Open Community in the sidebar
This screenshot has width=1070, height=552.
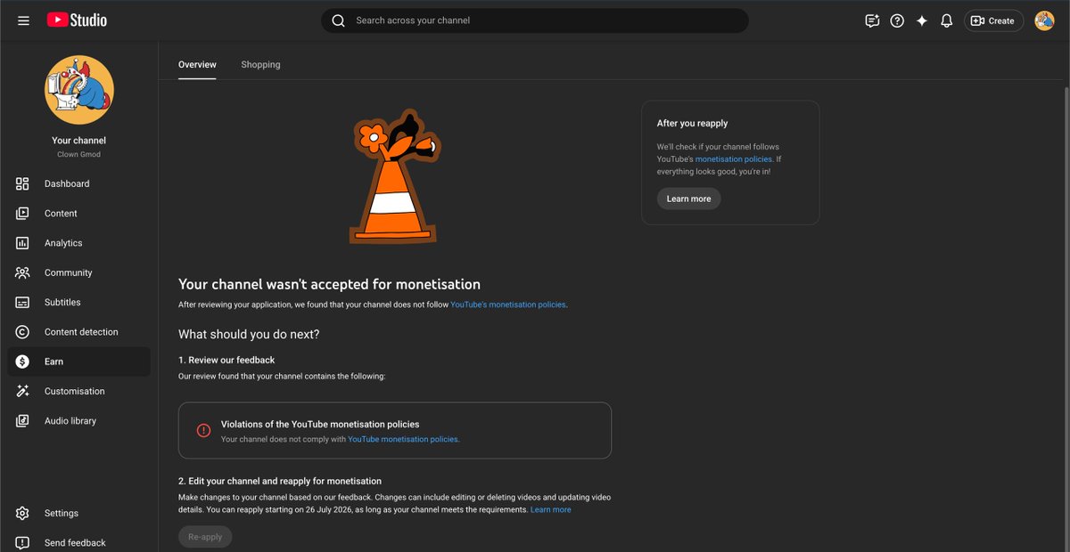(78, 272)
